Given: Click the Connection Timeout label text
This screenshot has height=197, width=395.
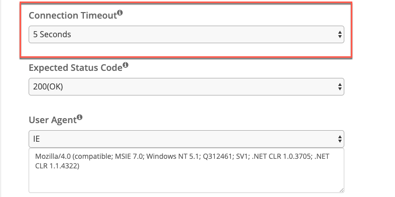Looking at the screenshot, I should (73, 16).
